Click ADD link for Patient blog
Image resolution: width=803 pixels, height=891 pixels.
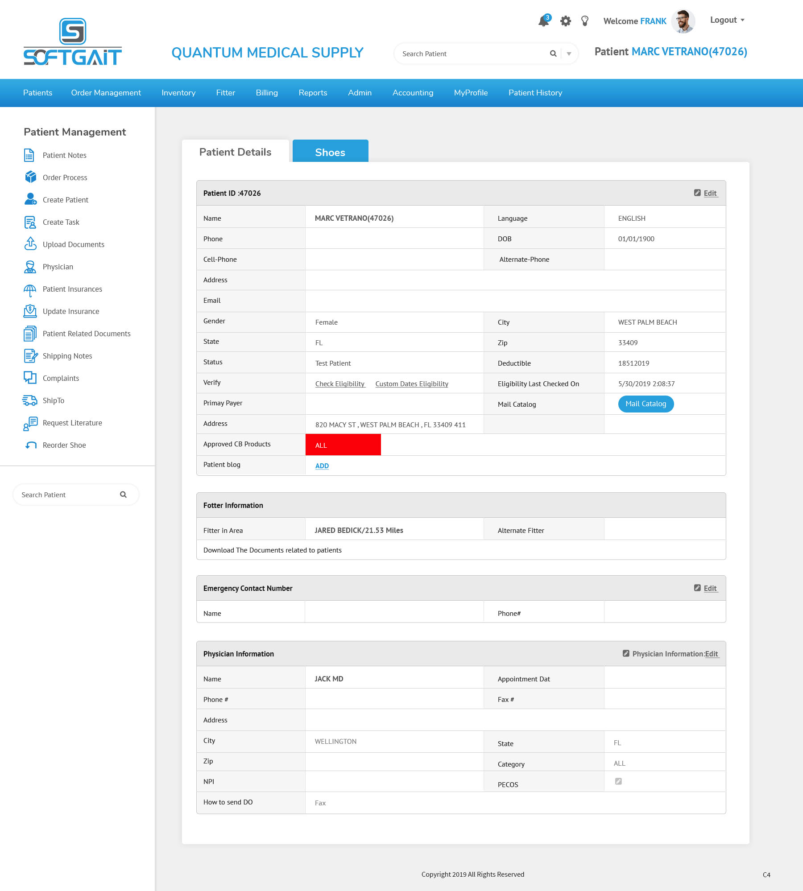pos(322,466)
